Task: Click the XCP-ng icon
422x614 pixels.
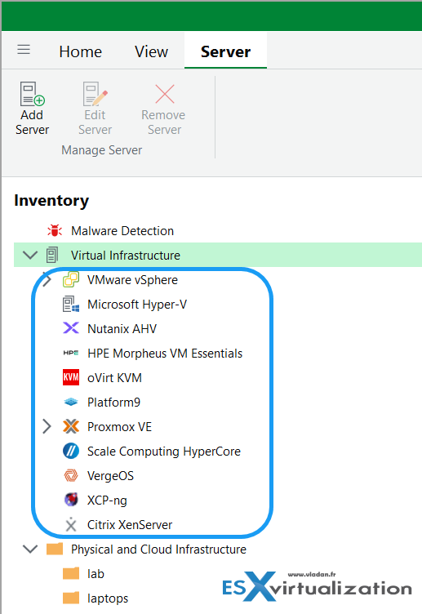Action: coord(71,500)
